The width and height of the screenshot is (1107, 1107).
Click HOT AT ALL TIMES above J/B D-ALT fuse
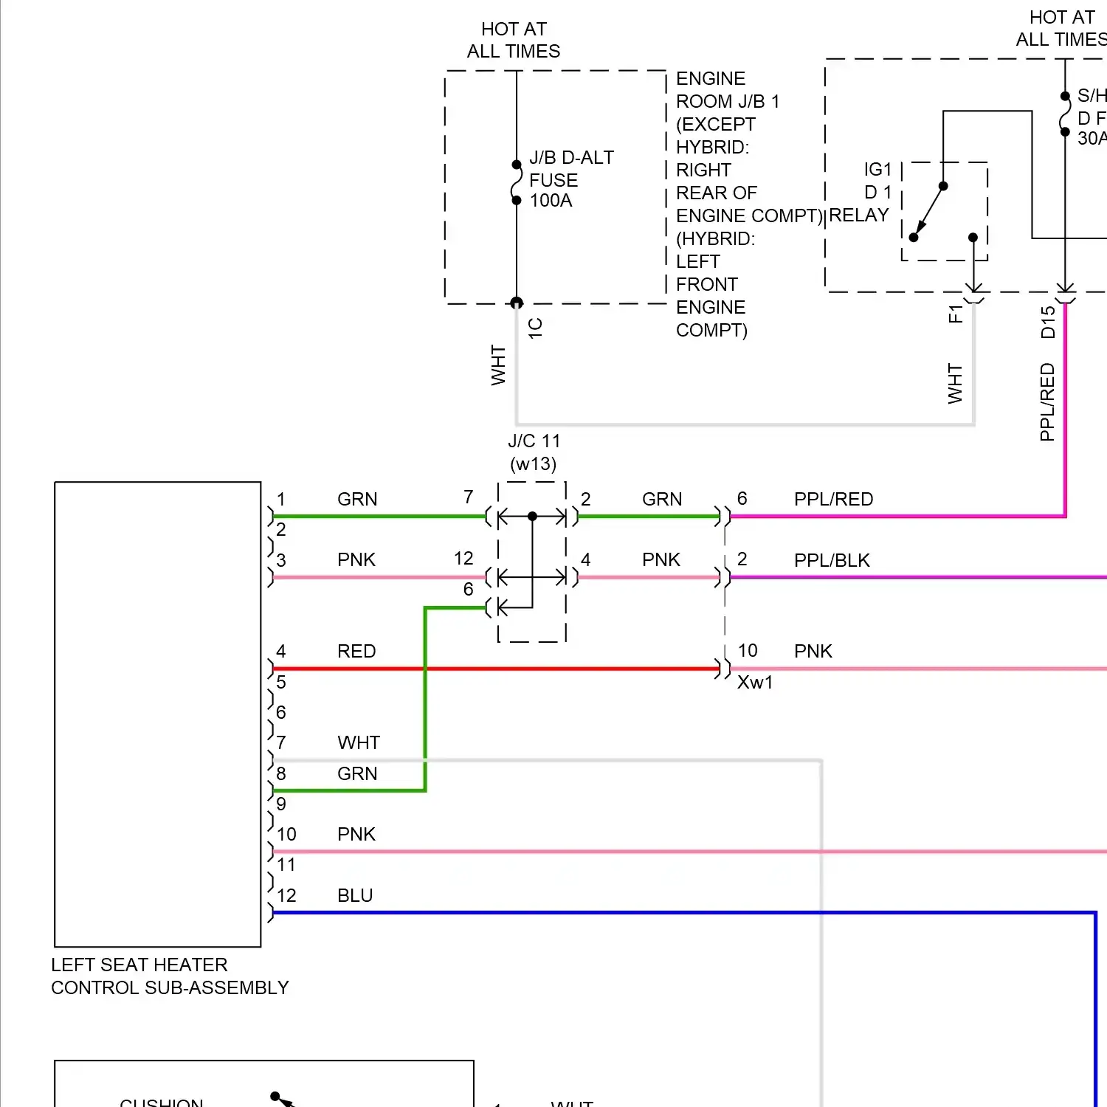click(x=514, y=40)
